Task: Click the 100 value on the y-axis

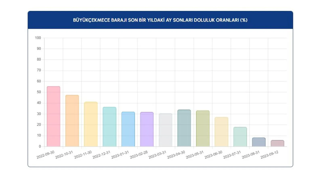Action: 38,38
